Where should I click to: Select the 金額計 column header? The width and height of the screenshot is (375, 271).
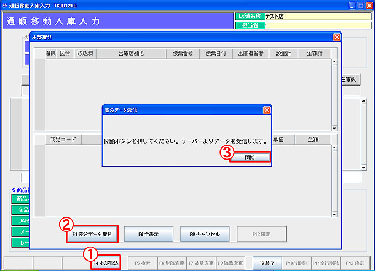click(315, 54)
